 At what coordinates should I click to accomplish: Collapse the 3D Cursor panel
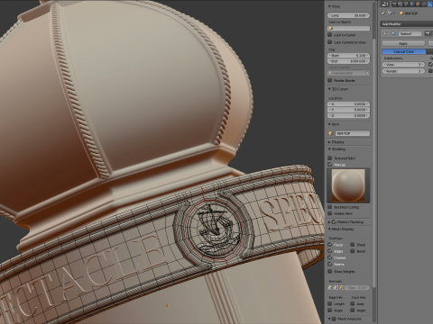(x=329, y=89)
